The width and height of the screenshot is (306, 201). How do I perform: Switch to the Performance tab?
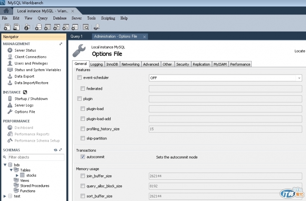[x=240, y=64]
